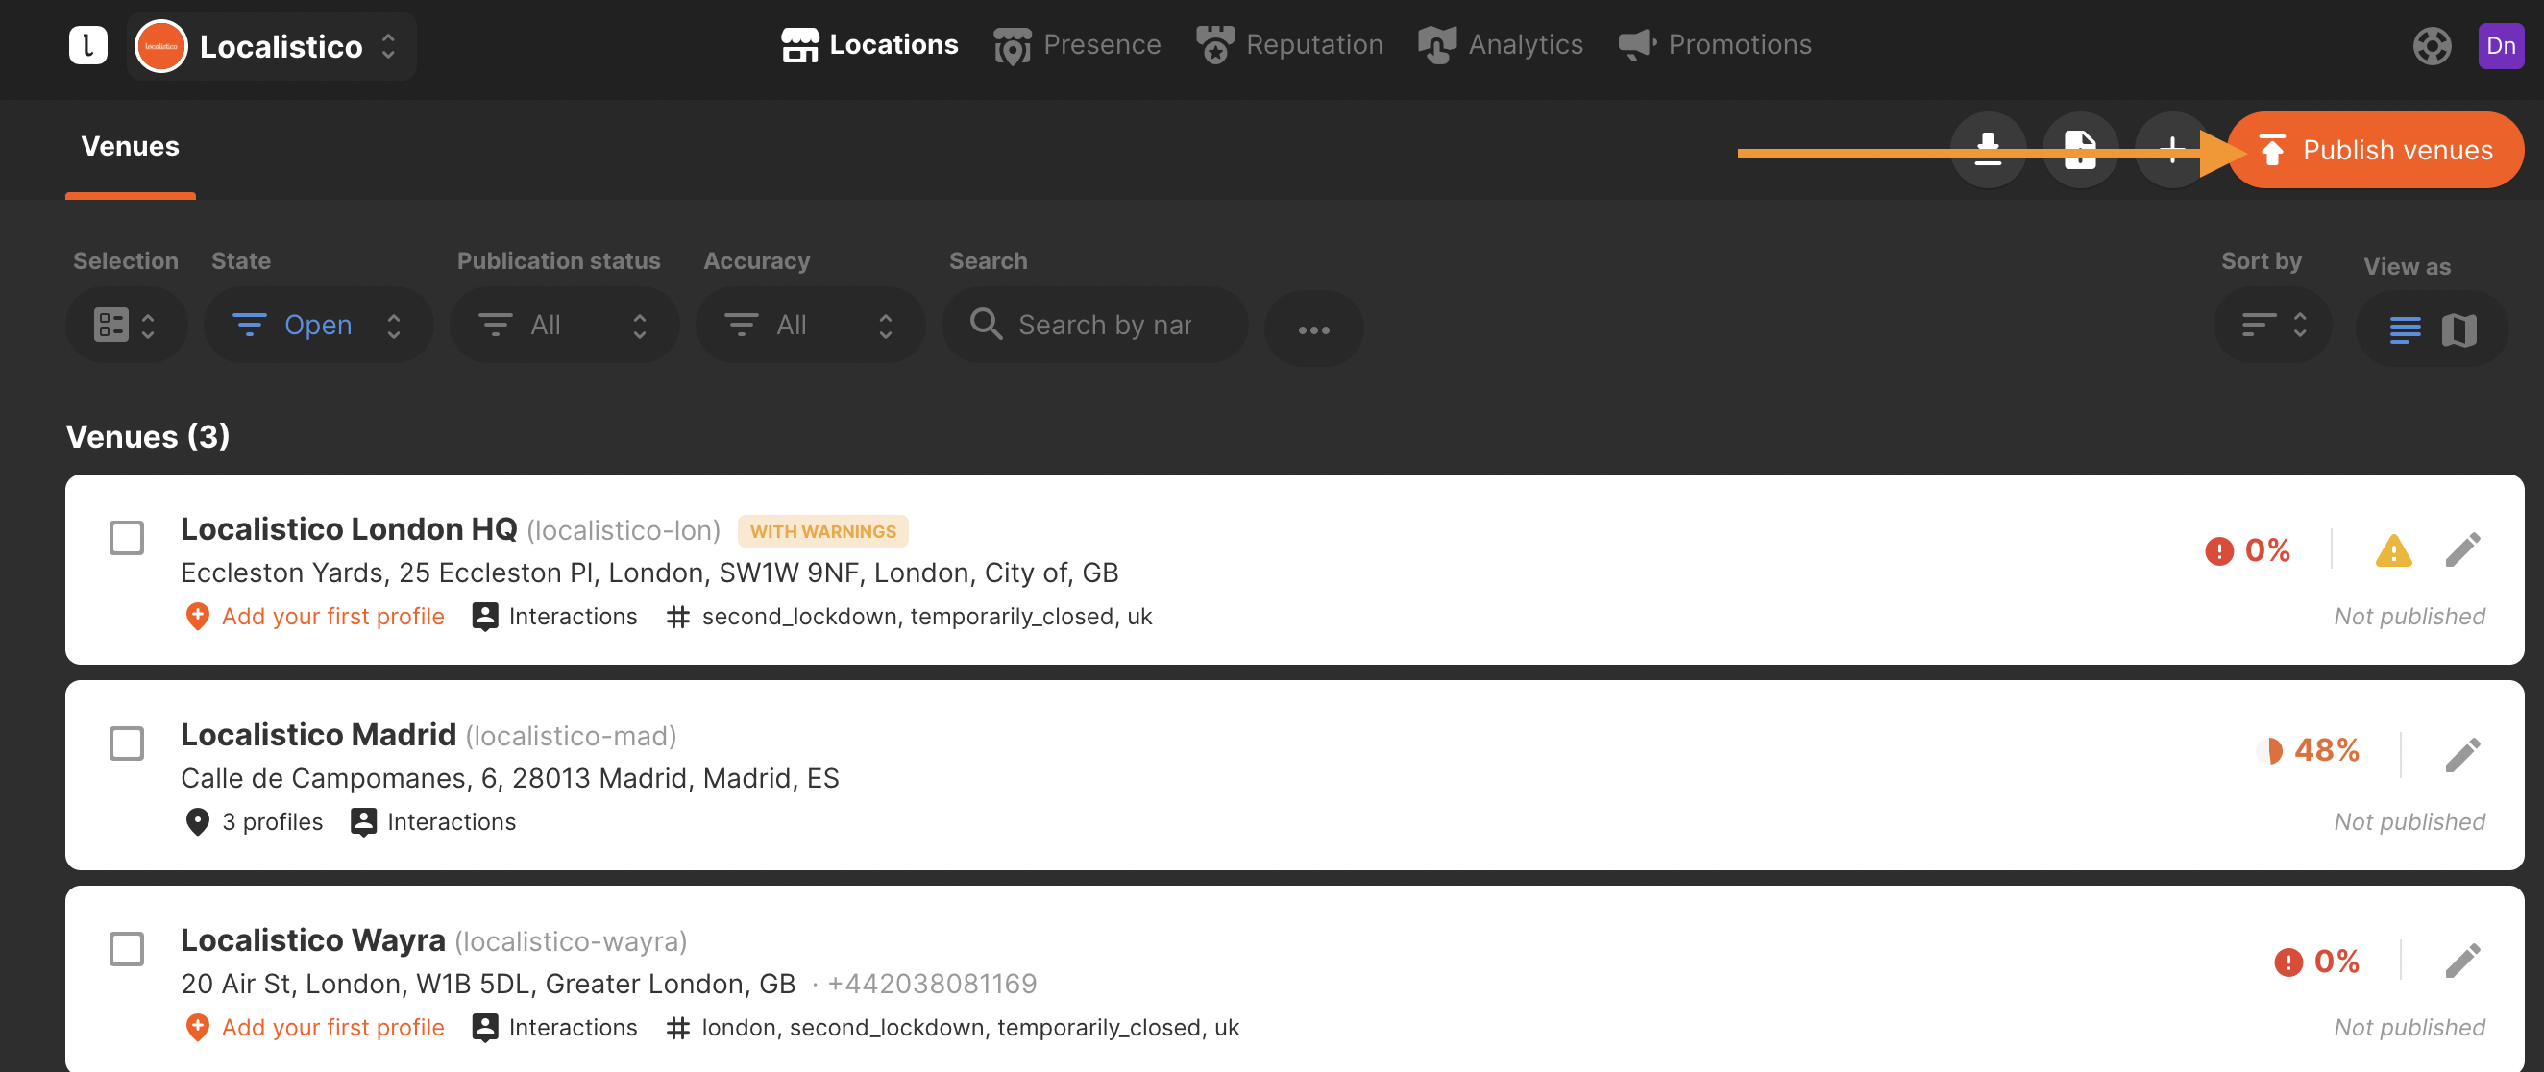Switch to list view
Viewport: 2544px width, 1072px height.
(2405, 329)
